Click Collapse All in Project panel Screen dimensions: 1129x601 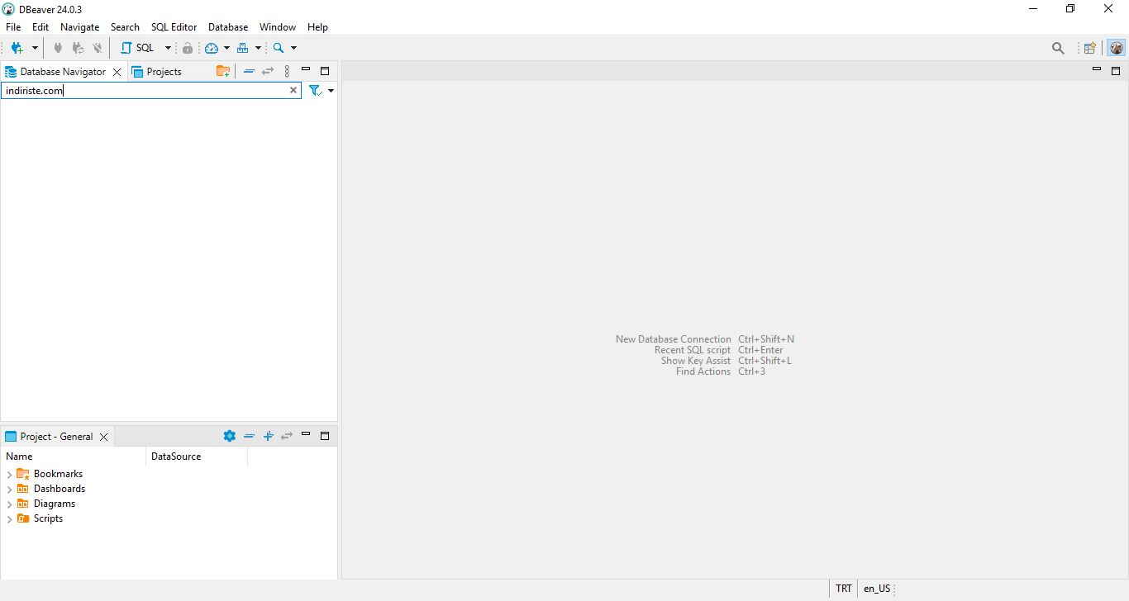(249, 436)
